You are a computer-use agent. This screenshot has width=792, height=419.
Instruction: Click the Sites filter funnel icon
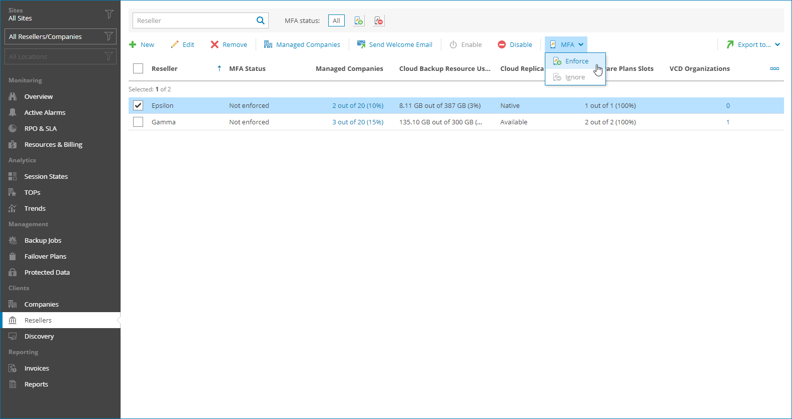[109, 14]
